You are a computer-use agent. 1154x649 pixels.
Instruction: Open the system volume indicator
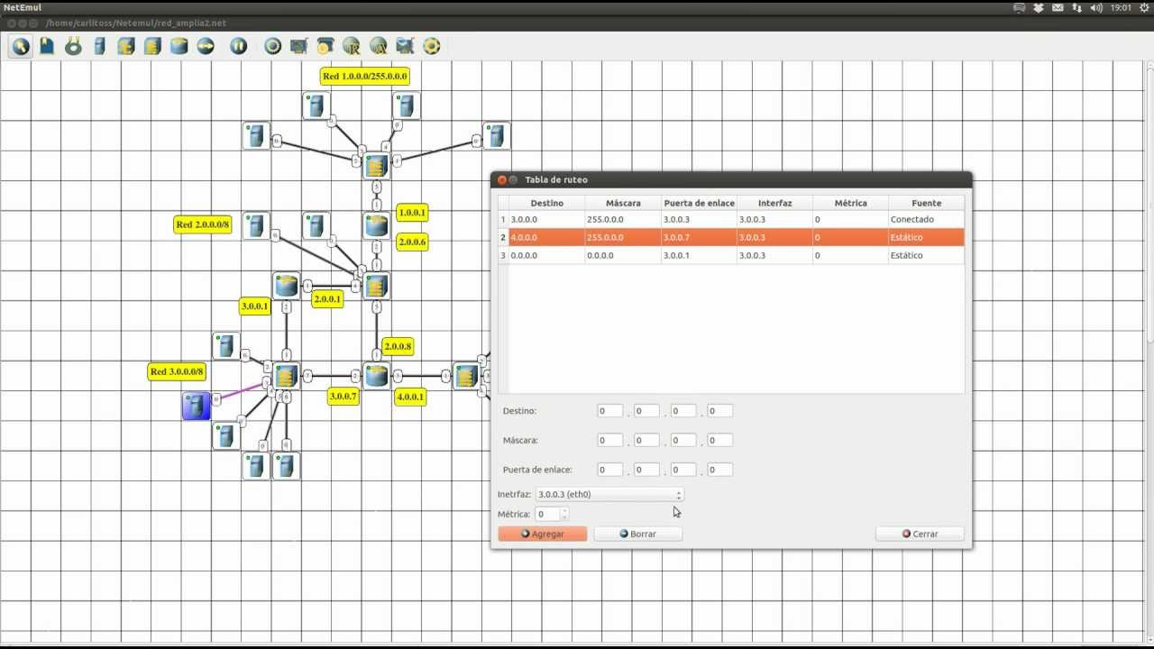pos(1096,8)
